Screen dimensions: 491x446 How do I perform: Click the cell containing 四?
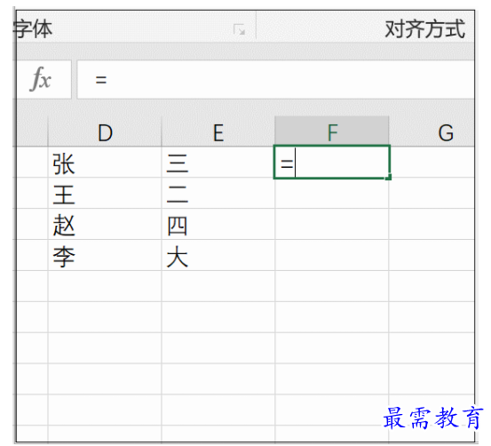coord(218,224)
